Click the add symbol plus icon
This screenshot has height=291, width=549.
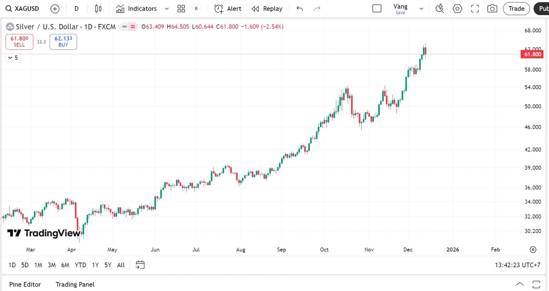pos(55,9)
